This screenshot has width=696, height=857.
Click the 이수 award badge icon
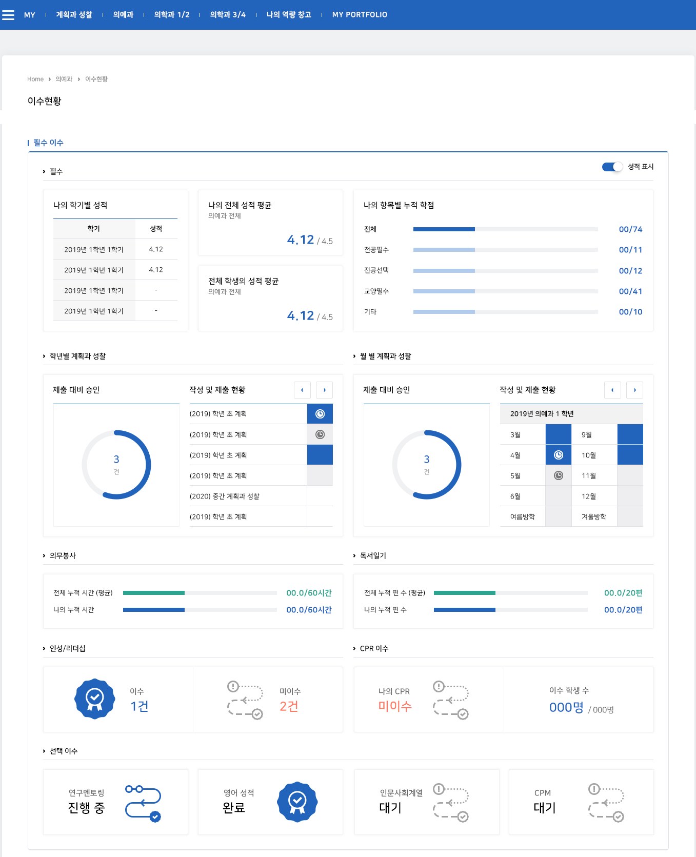[x=94, y=699]
